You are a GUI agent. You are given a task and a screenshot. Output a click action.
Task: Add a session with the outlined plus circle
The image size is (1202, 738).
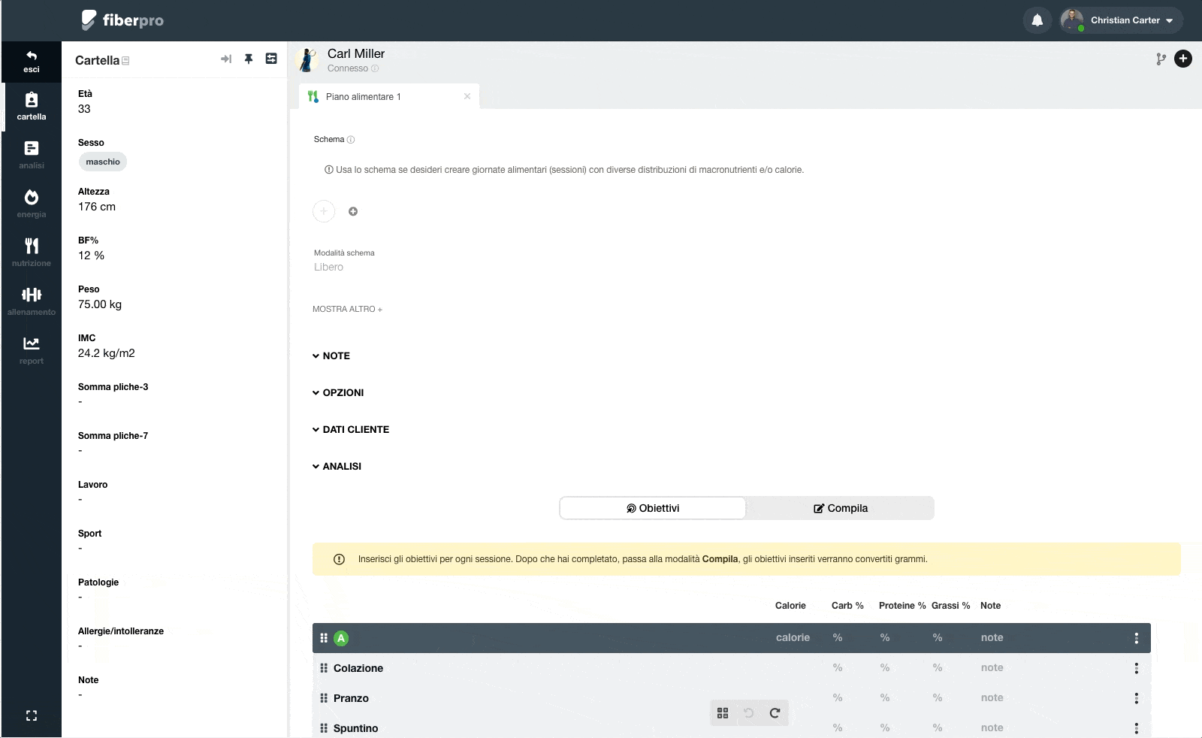324,211
